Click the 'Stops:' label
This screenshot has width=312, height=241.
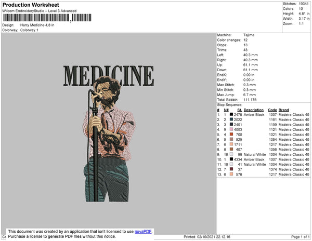(222, 45)
